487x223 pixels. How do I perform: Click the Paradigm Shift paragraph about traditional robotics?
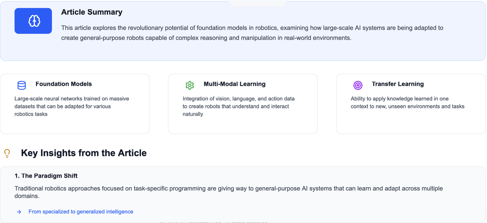coord(229,192)
